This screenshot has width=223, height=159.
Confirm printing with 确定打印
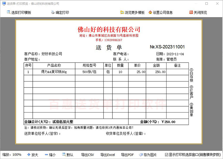[62, 13]
